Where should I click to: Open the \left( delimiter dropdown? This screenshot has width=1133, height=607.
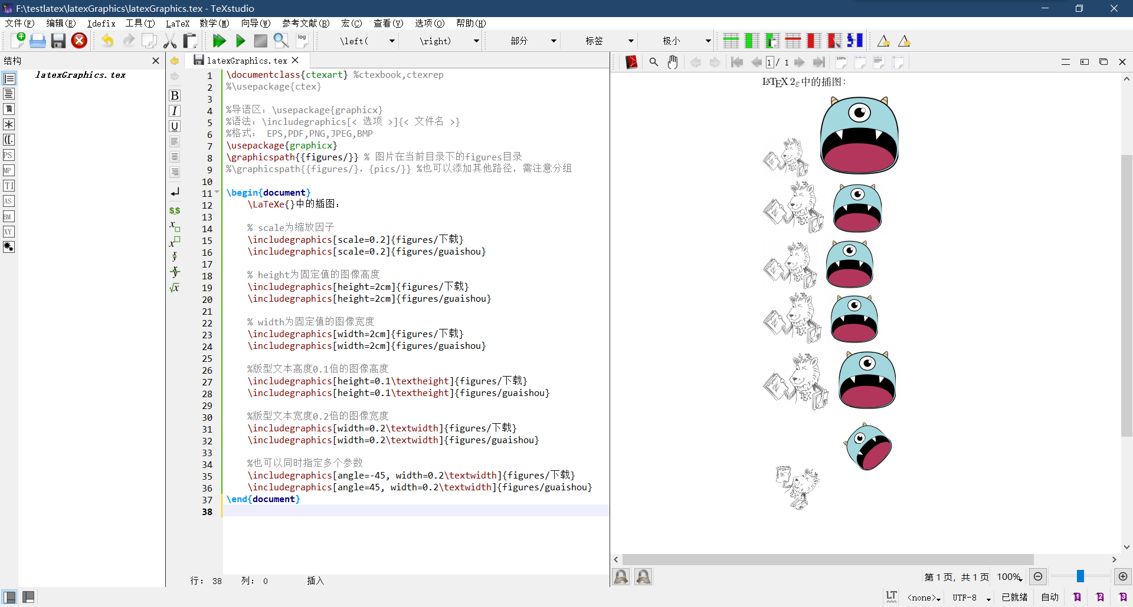(x=391, y=41)
